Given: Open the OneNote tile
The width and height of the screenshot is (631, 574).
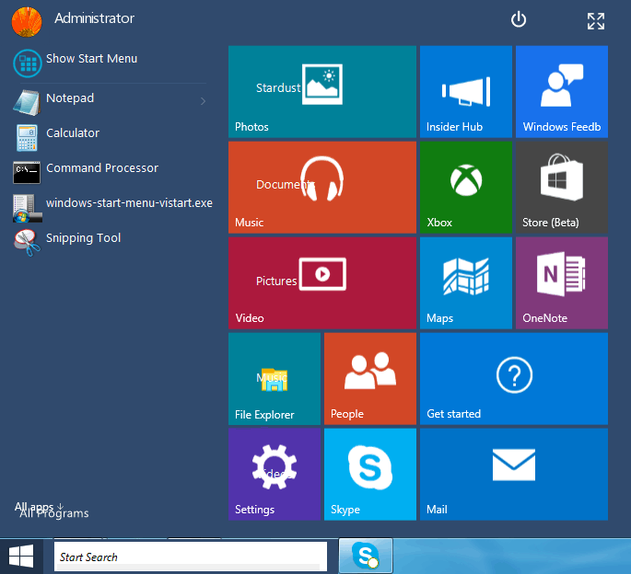Looking at the screenshot, I should point(562,283).
